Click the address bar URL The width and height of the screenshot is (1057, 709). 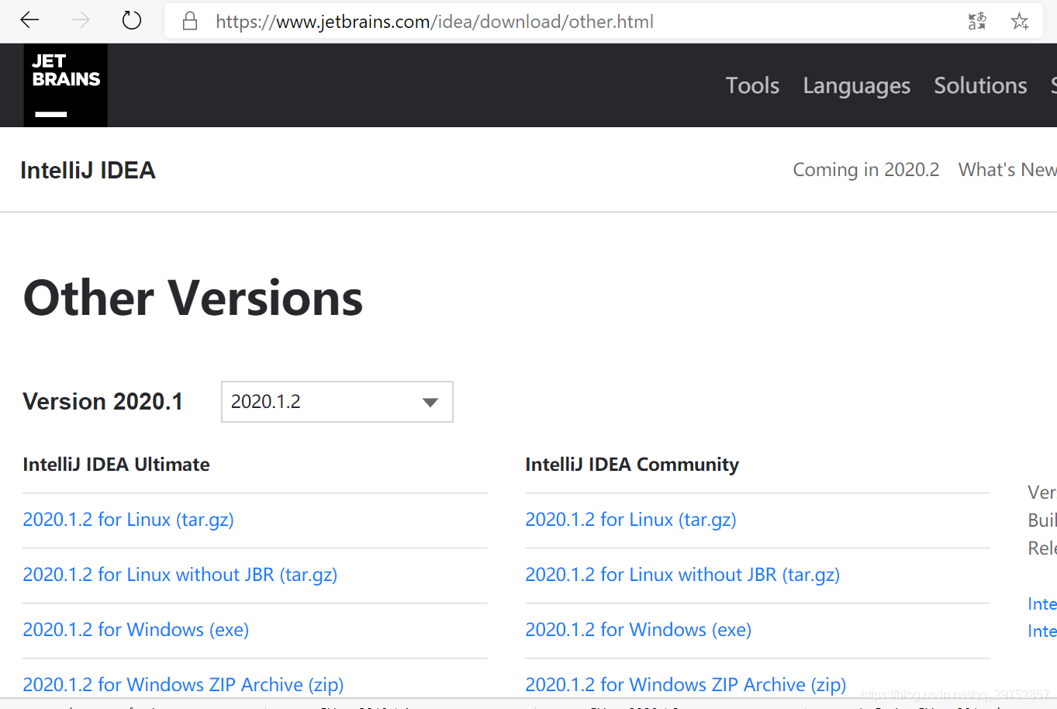click(x=434, y=22)
